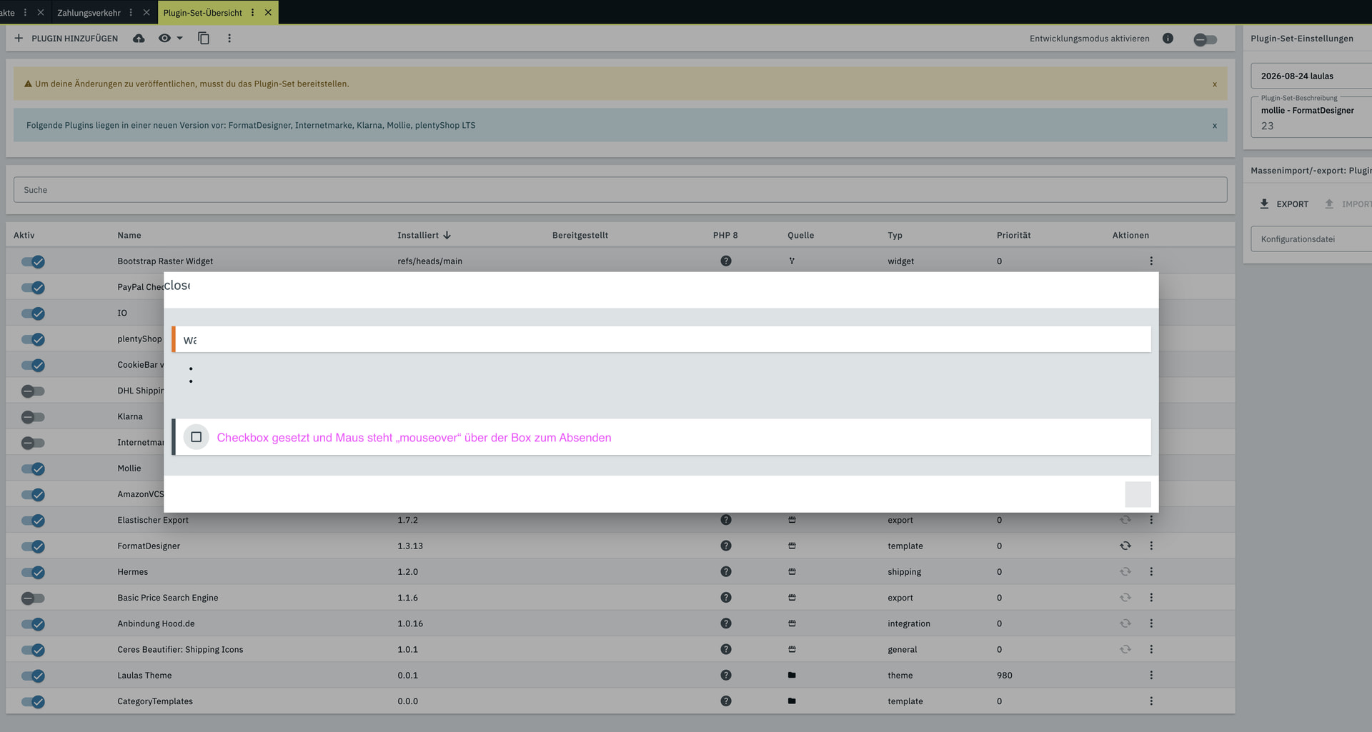This screenshot has height=732, width=1372.
Task: Sort by the Installiert column arrow
Action: pyautogui.click(x=447, y=235)
